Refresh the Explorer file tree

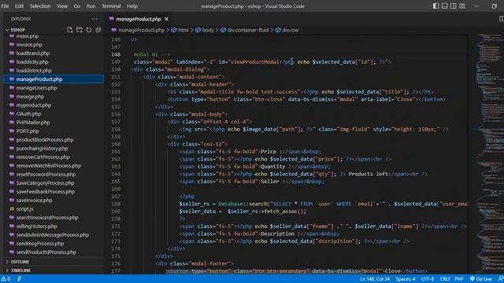[89, 30]
